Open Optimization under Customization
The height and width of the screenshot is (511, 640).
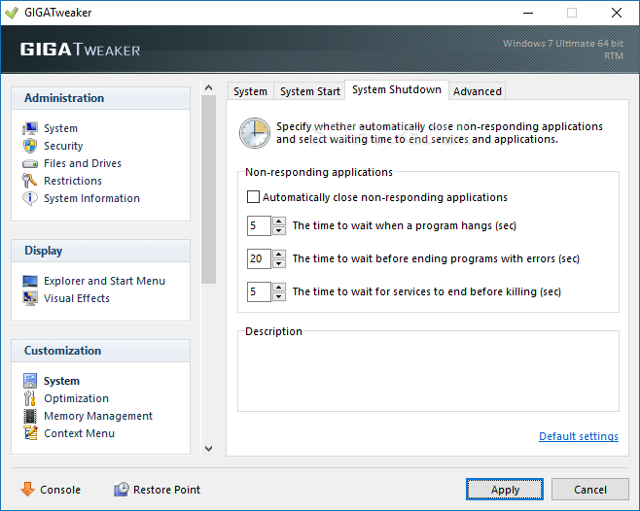click(x=76, y=398)
